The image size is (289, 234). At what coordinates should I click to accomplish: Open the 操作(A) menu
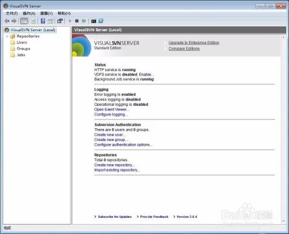click(x=29, y=13)
